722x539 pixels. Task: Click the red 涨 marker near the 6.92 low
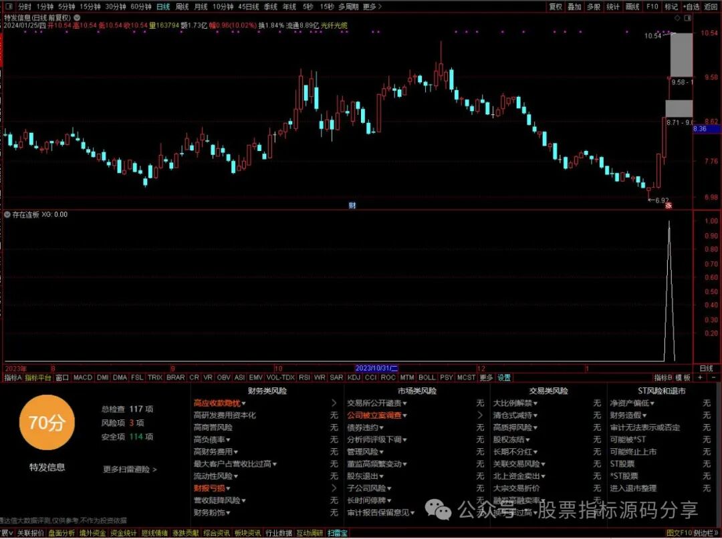[669, 206]
